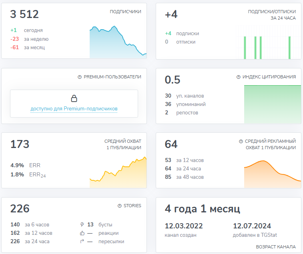The height and width of the screenshot is (254, 303).
Task: Click the info icon beside Stories title
Action: 119,206
